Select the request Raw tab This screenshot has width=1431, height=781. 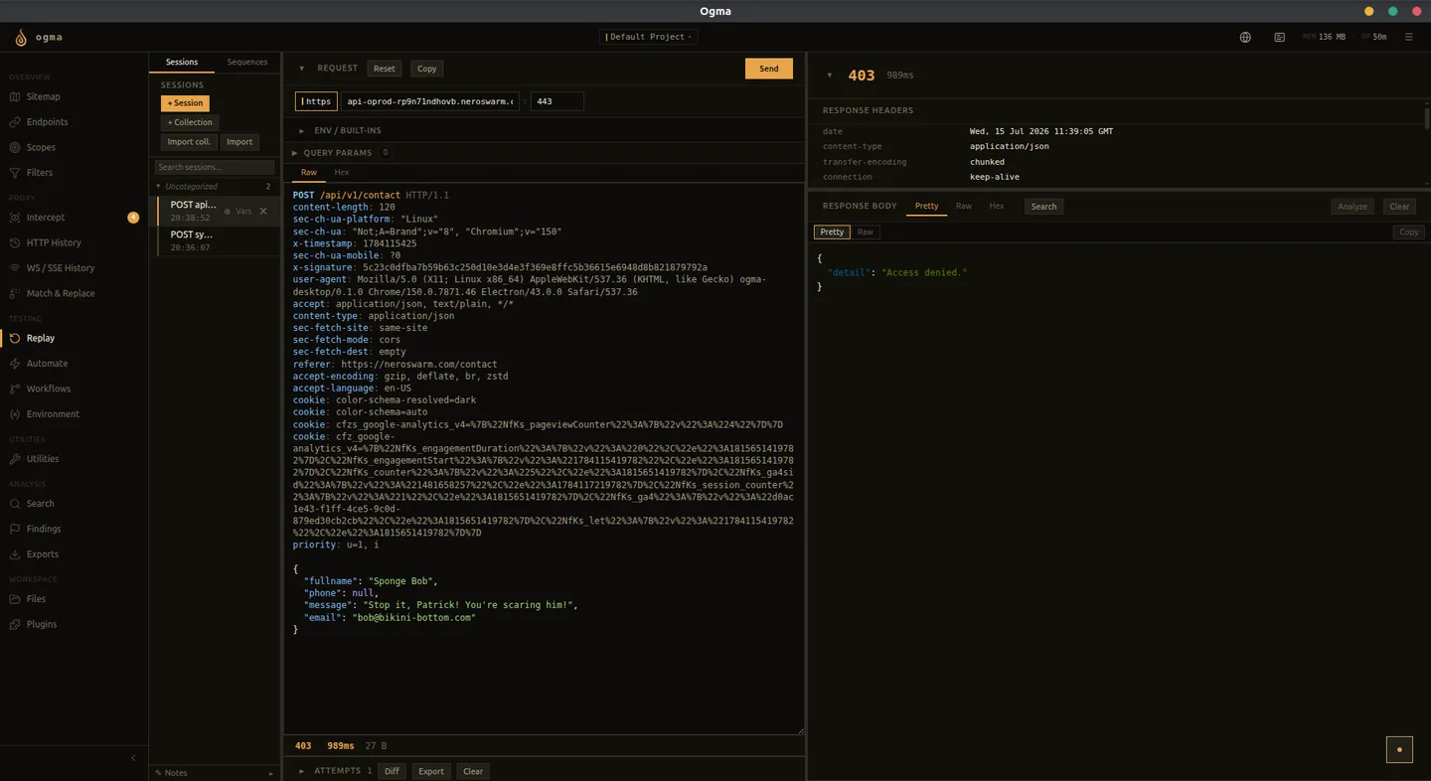[x=309, y=173]
